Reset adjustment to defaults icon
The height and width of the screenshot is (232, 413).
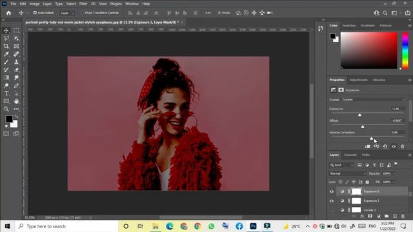(385, 146)
